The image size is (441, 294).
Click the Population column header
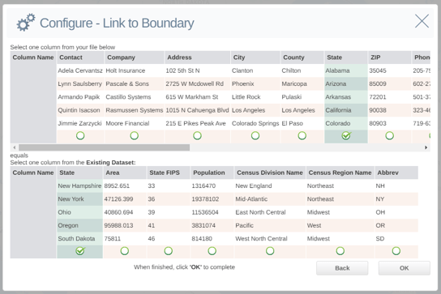click(212, 173)
